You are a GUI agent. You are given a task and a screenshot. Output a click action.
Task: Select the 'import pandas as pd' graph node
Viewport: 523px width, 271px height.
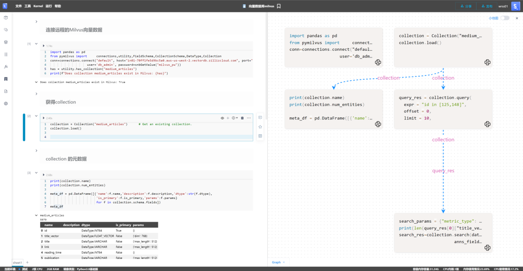[x=334, y=47]
